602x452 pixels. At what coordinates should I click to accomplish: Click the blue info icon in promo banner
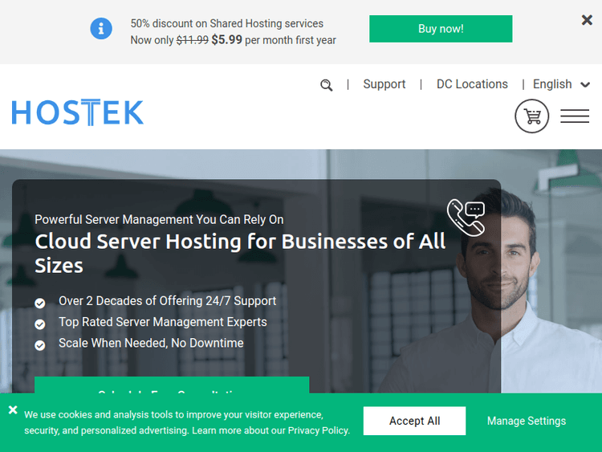click(101, 28)
